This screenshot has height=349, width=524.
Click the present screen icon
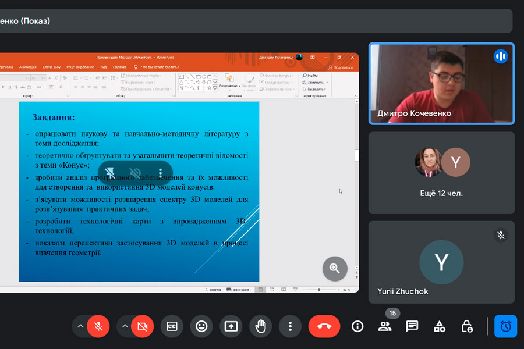[x=231, y=326]
